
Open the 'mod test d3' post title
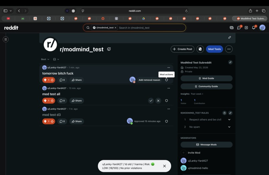[51, 115]
